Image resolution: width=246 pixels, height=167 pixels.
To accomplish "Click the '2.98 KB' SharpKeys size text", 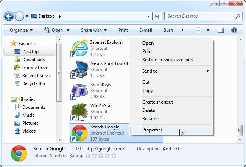I will point(97,97).
